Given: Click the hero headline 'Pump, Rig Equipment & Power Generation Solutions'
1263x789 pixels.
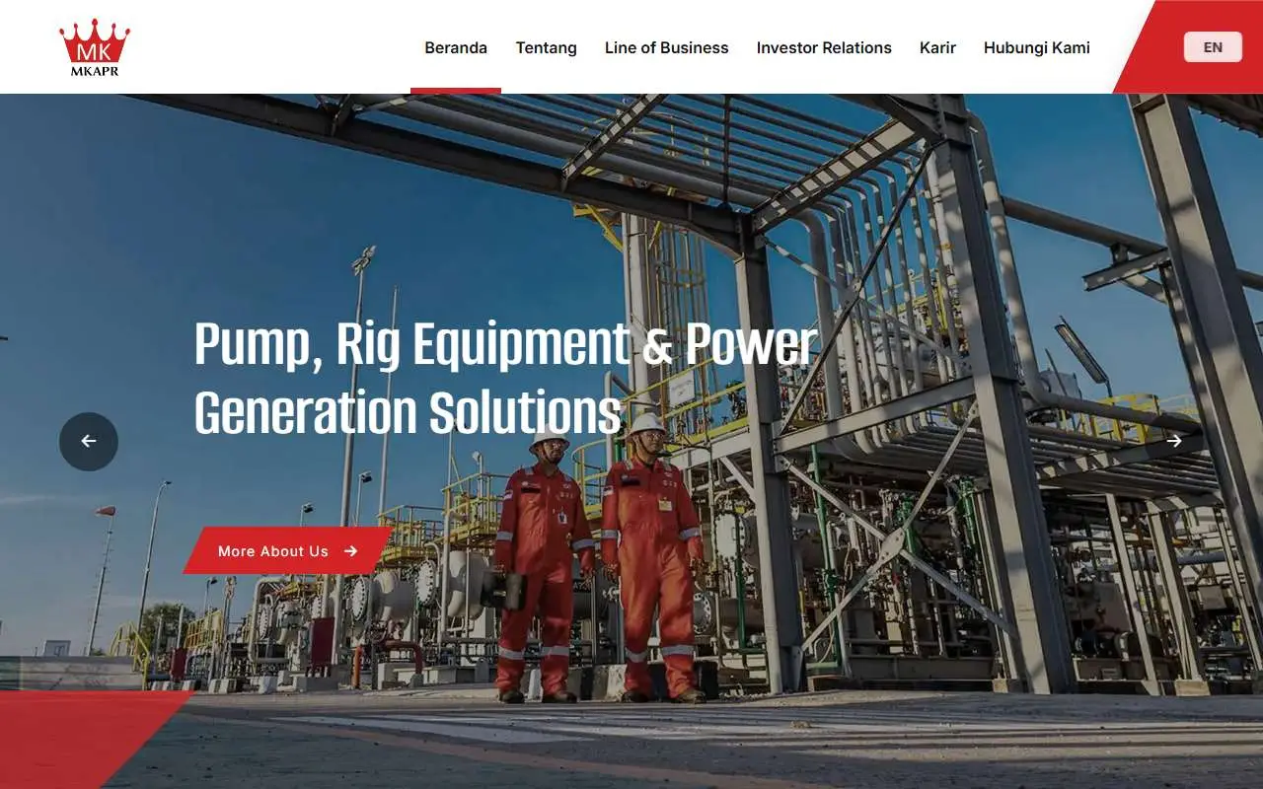Looking at the screenshot, I should pos(505,379).
